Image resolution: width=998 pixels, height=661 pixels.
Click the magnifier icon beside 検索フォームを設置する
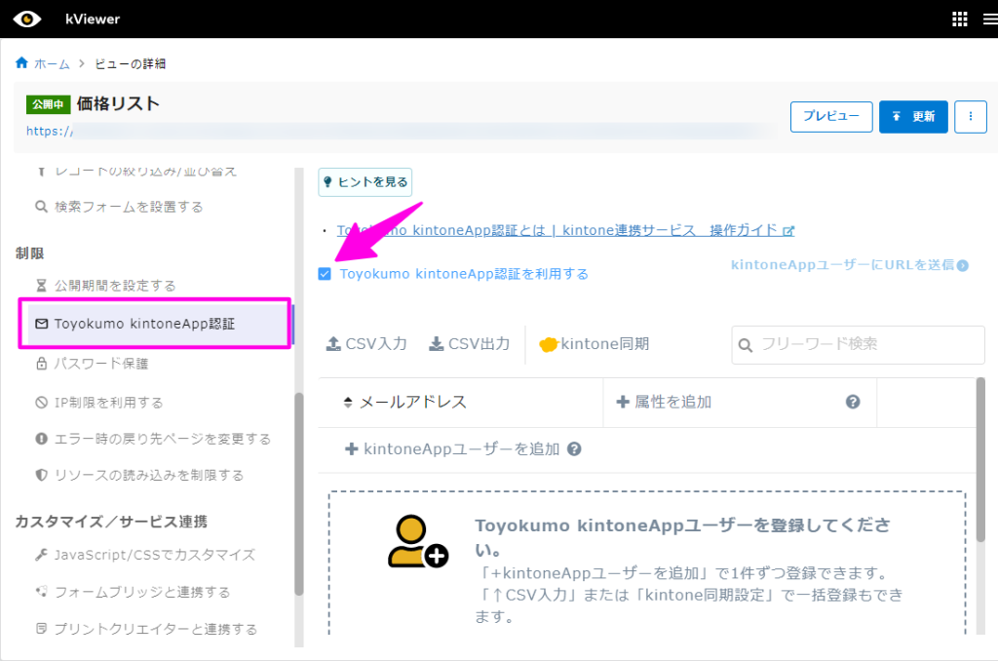point(41,207)
